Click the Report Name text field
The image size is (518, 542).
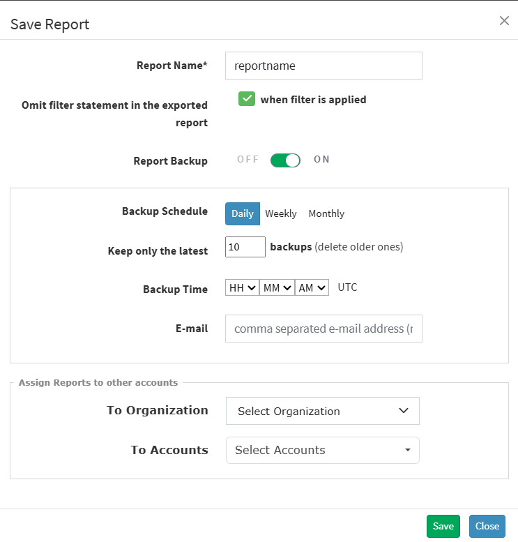point(323,66)
